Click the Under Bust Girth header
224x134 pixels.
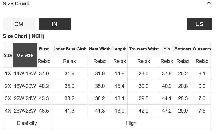69,49
